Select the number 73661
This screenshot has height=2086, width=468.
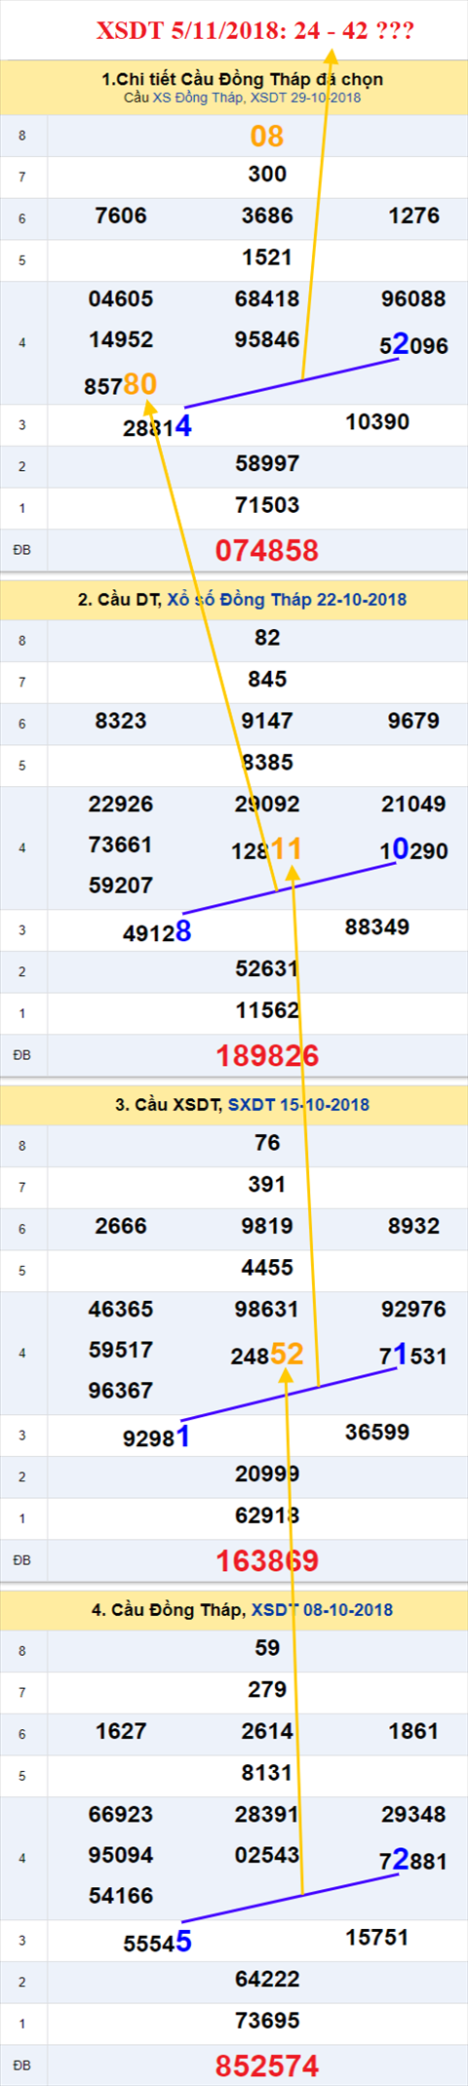click(121, 845)
